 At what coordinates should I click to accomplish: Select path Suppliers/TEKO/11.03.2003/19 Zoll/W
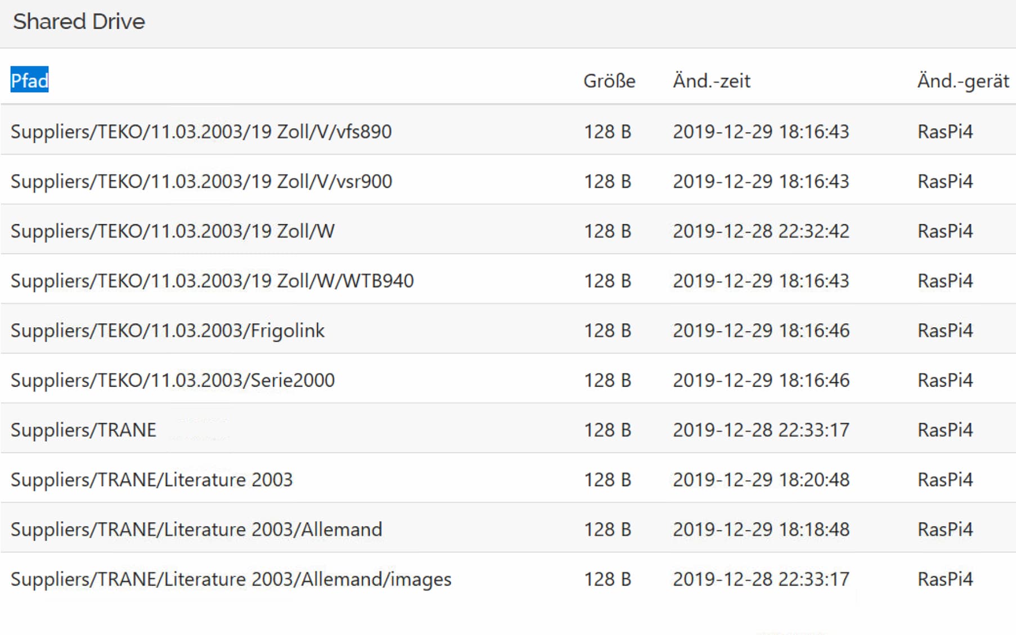[x=173, y=231]
